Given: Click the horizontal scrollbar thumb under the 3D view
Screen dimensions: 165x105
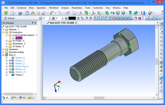Looking at the screenshot, I should pos(99,98).
